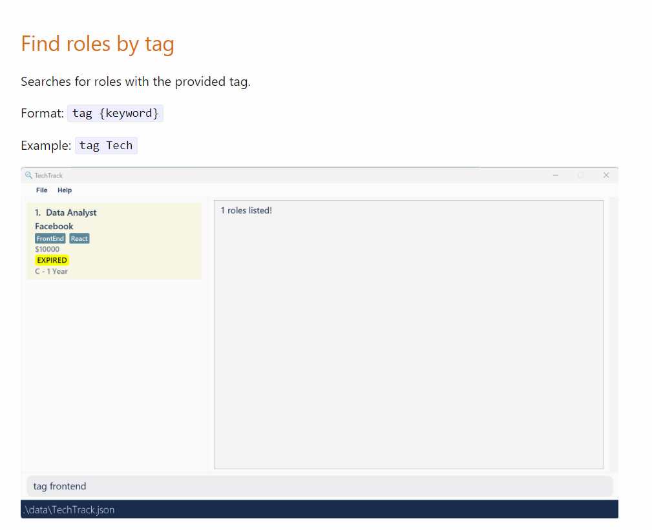Select the Data Analyst role title
Viewport: 652px width, 530px height.
click(x=71, y=212)
